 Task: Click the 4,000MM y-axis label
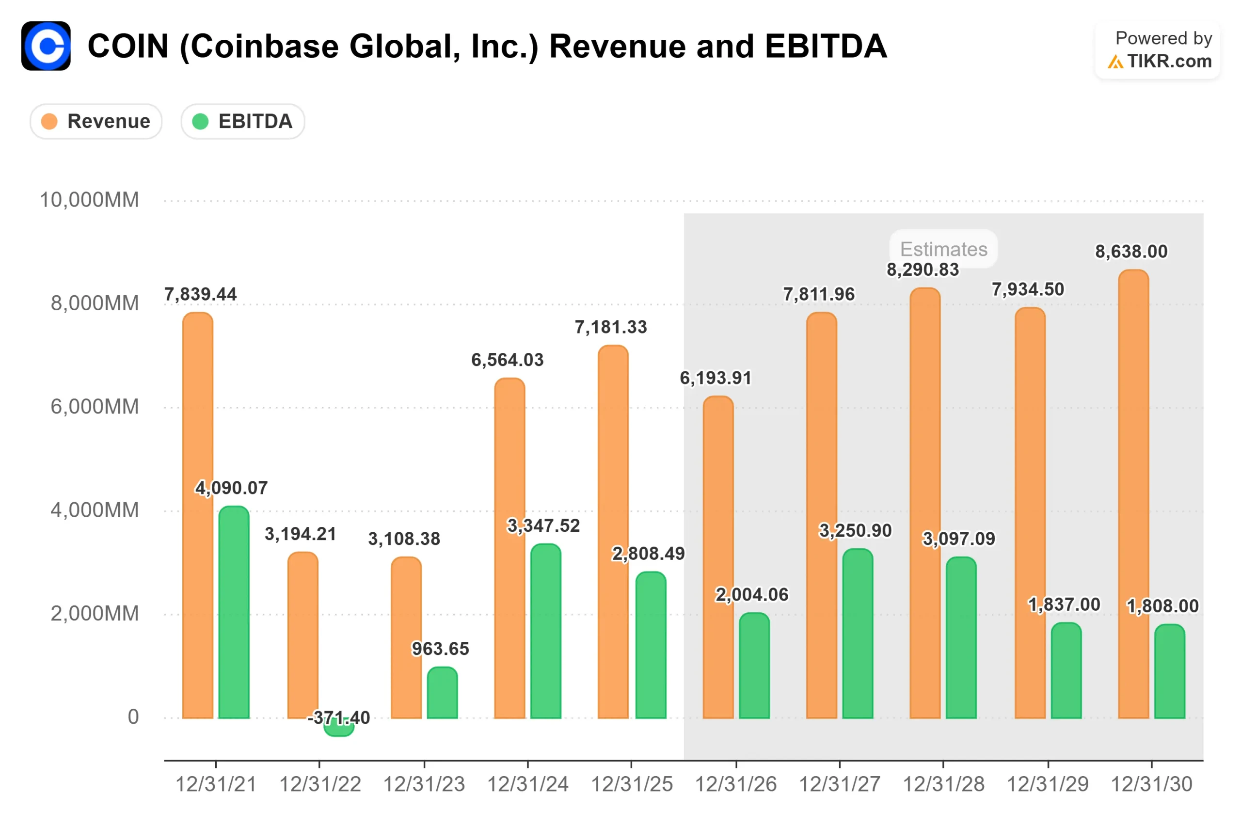pos(95,510)
